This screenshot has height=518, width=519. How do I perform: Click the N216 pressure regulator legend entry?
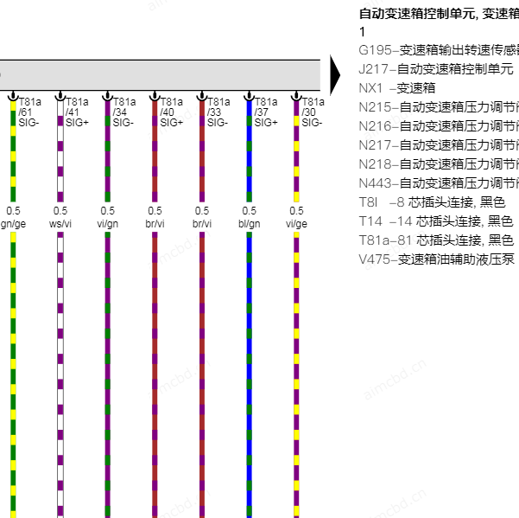tap(439, 126)
